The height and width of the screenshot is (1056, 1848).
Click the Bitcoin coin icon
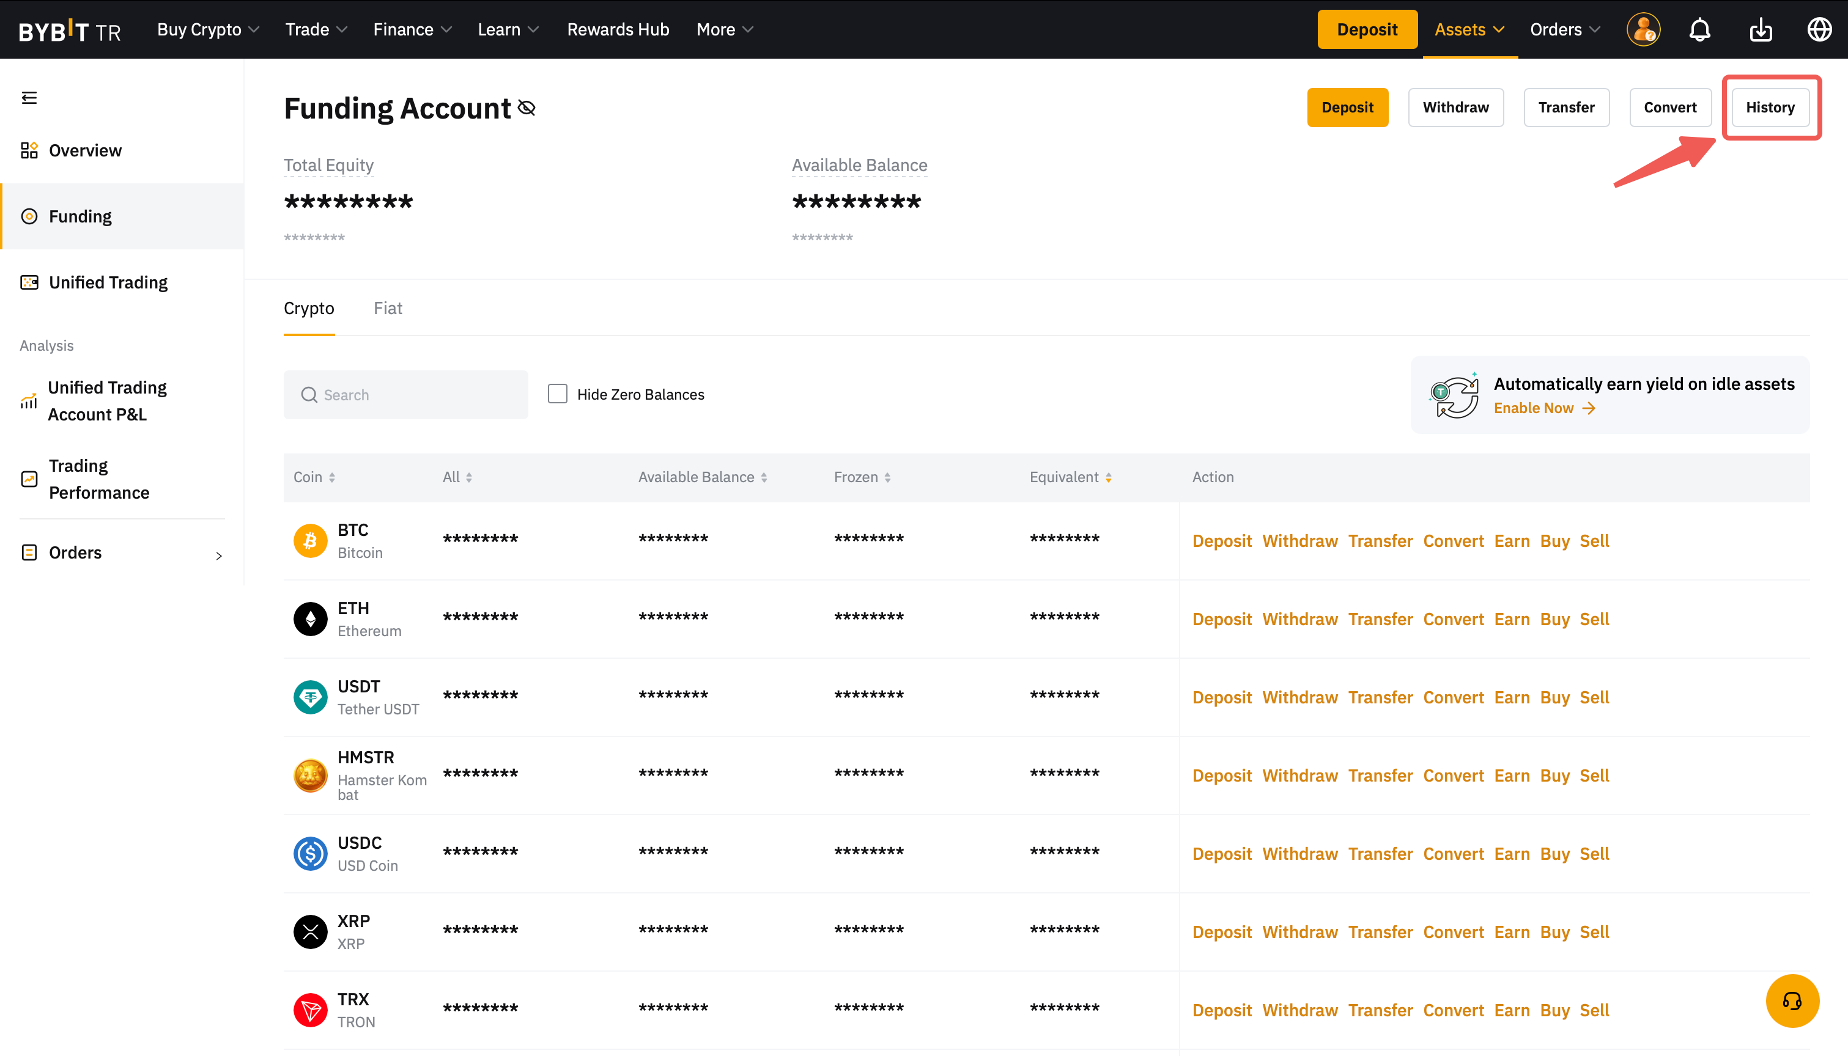coord(310,541)
